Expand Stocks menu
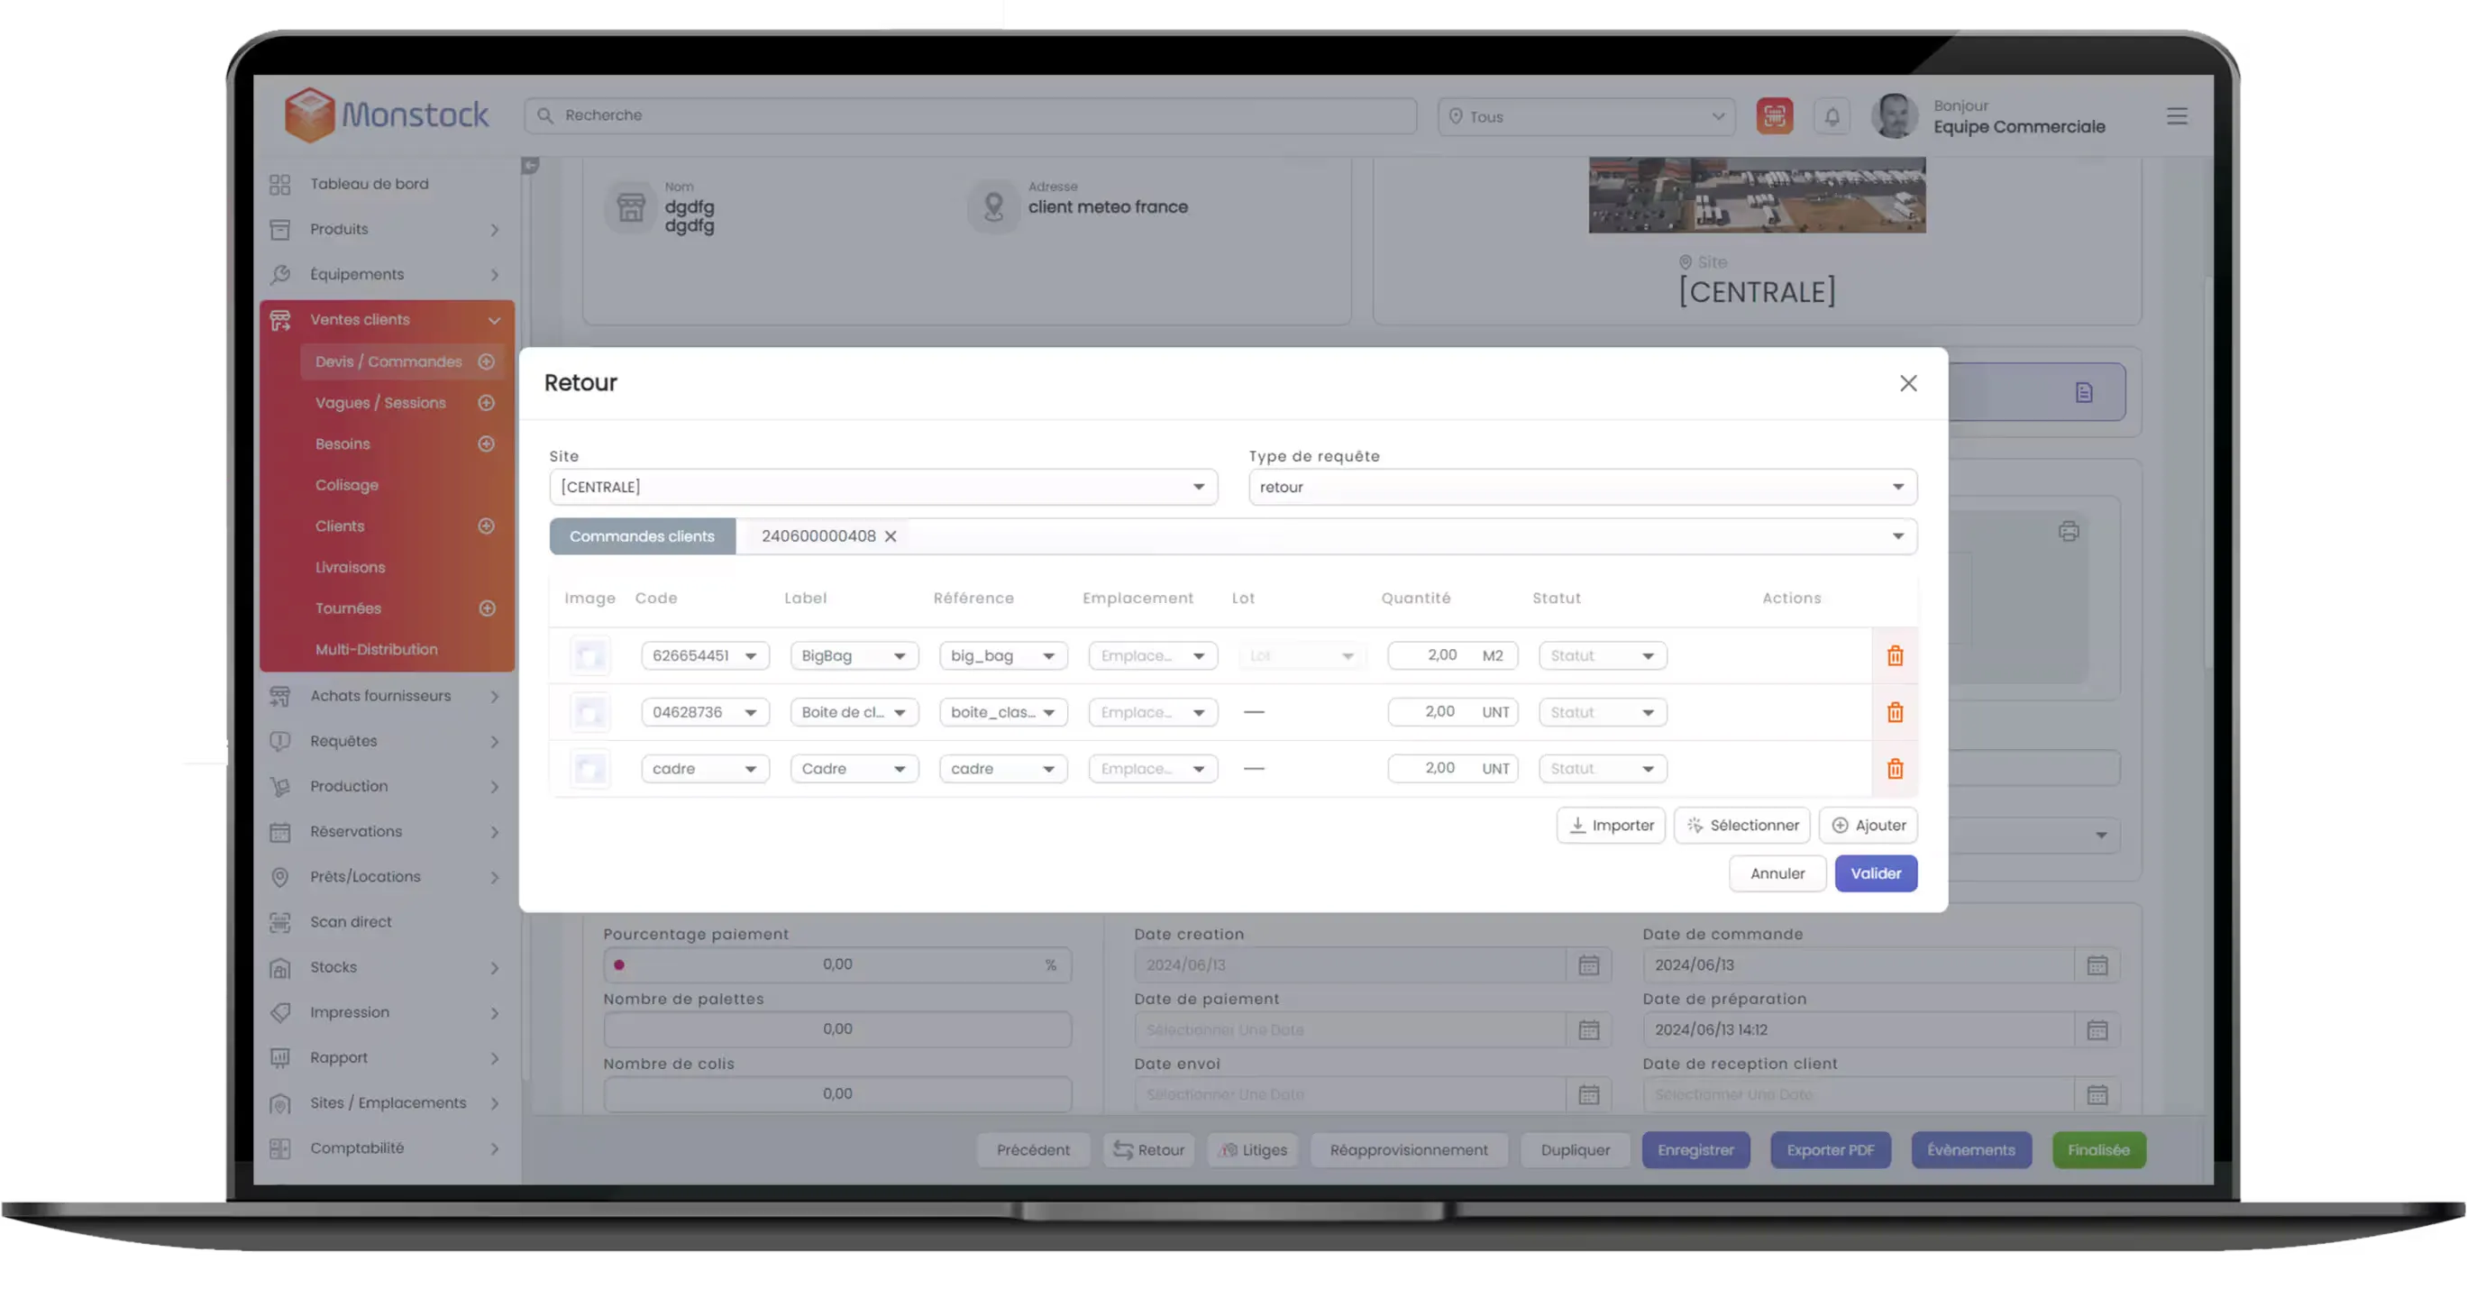2467x1298 pixels. (x=386, y=968)
